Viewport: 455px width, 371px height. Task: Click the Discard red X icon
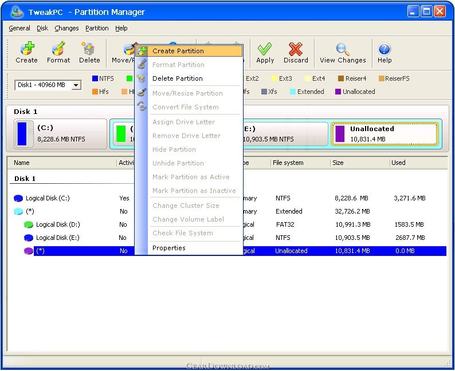tap(295, 49)
